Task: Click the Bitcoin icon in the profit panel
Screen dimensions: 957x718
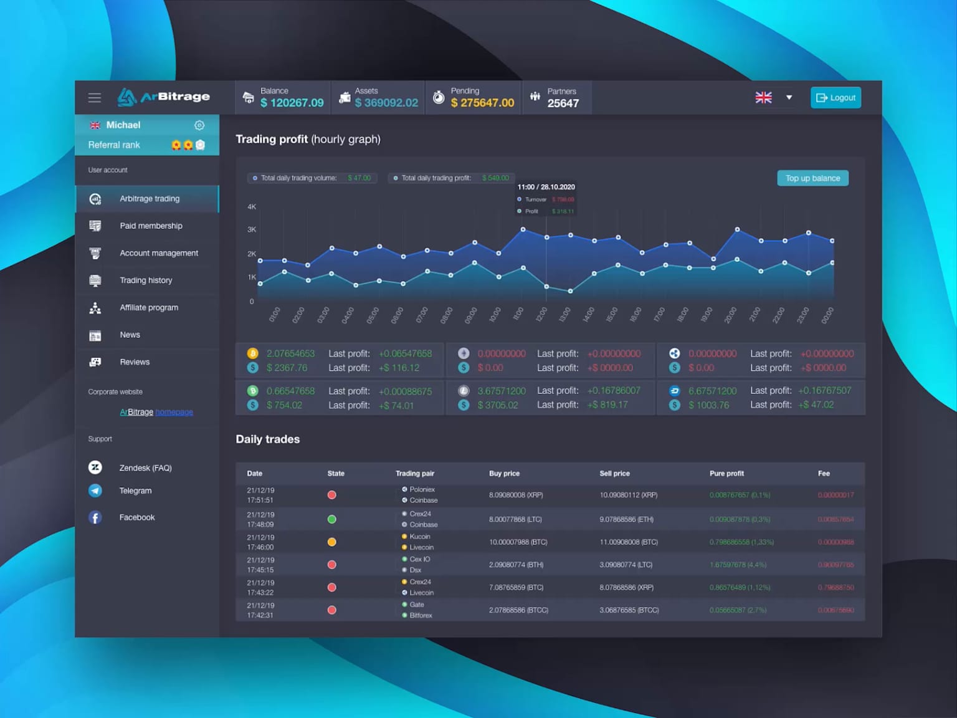Action: tap(252, 353)
